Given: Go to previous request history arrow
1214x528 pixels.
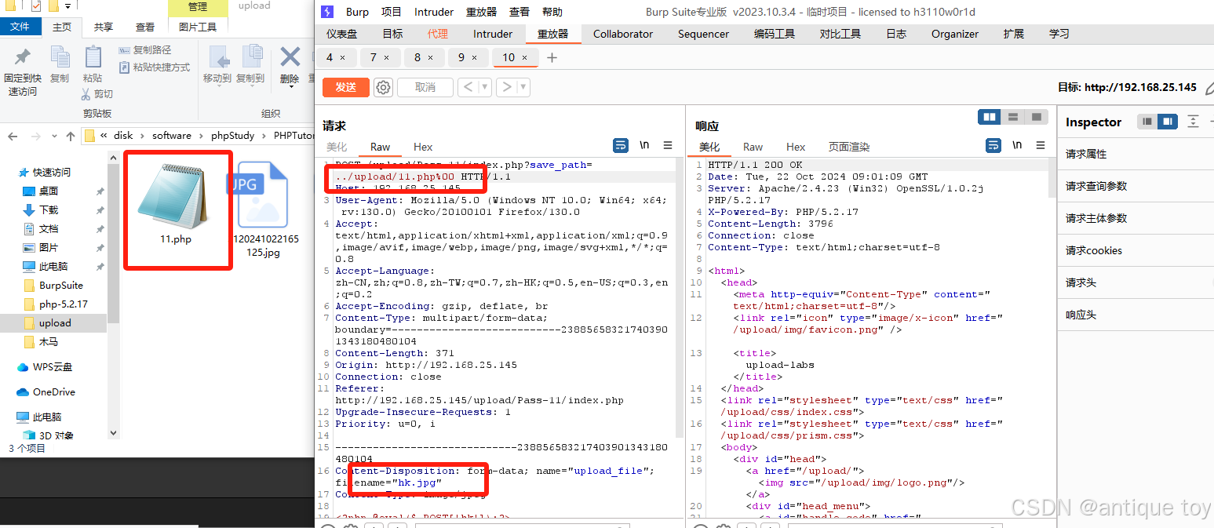Looking at the screenshot, I should click(x=468, y=87).
